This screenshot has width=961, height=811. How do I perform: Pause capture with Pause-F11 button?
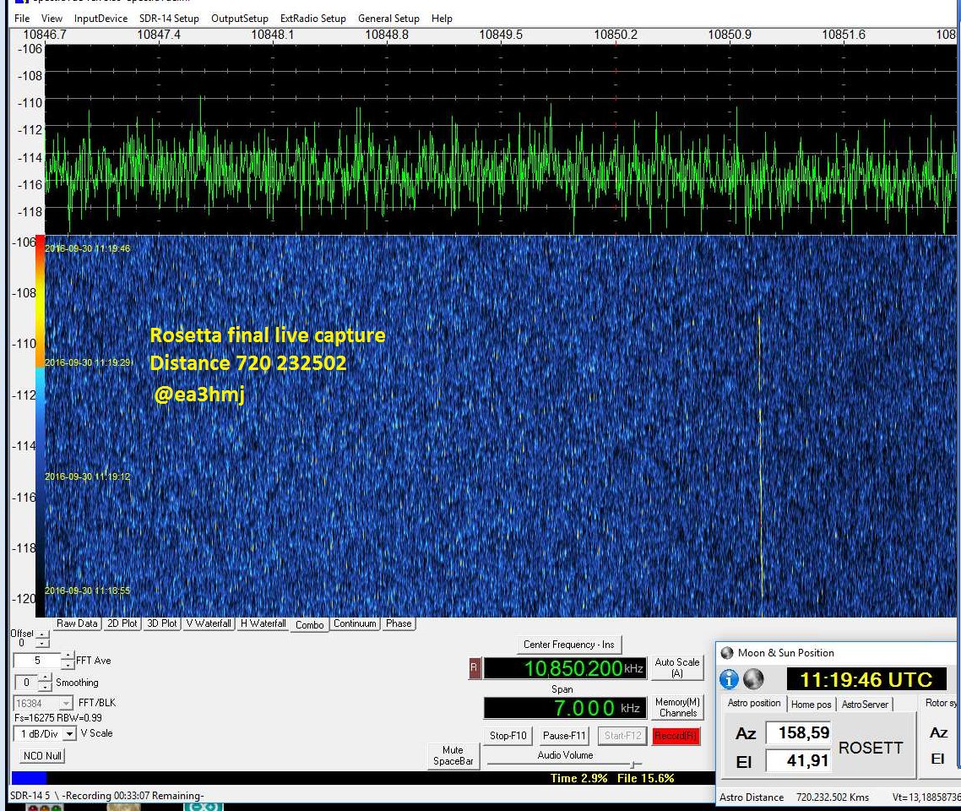coord(564,736)
